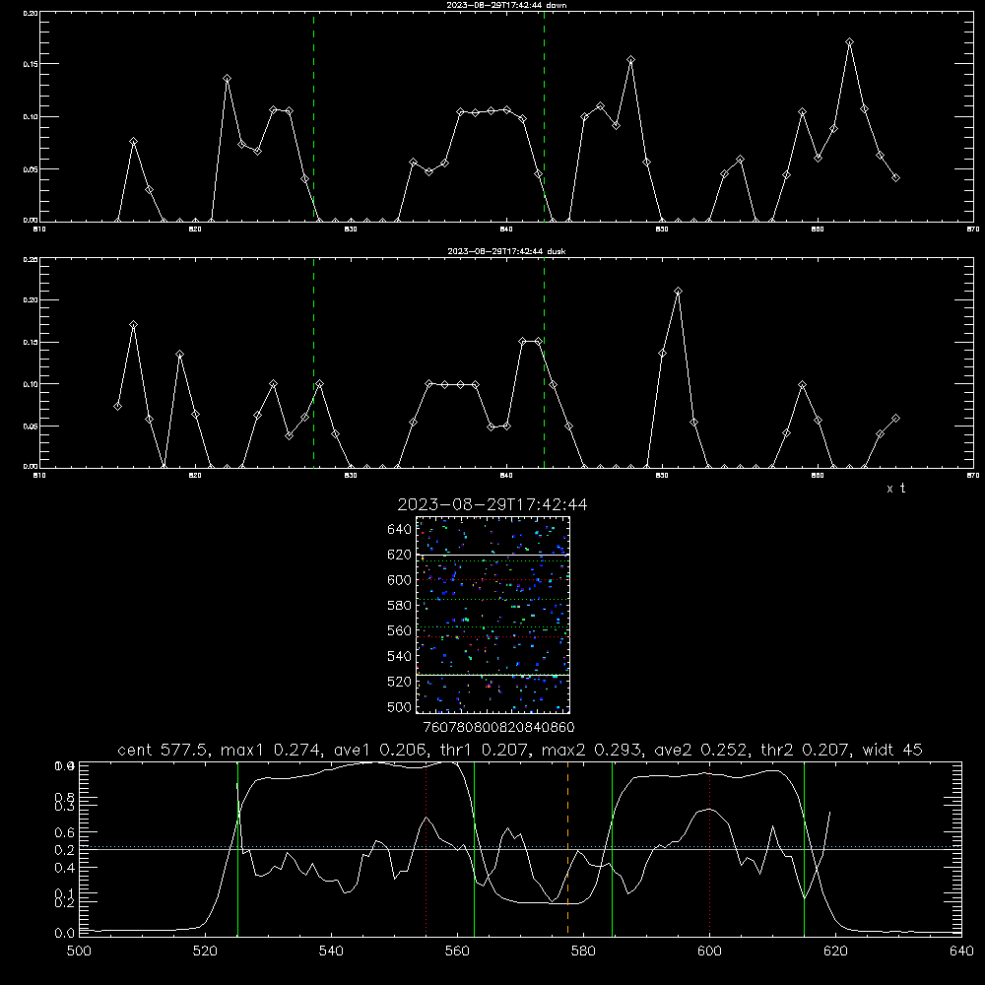Viewport: 985px width, 985px height.
Task: Click second green dashed line in dusk plot
Action: tap(544, 363)
